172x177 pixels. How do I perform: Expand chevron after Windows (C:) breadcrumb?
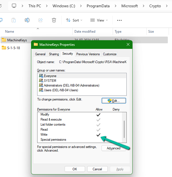(x=81, y=6)
